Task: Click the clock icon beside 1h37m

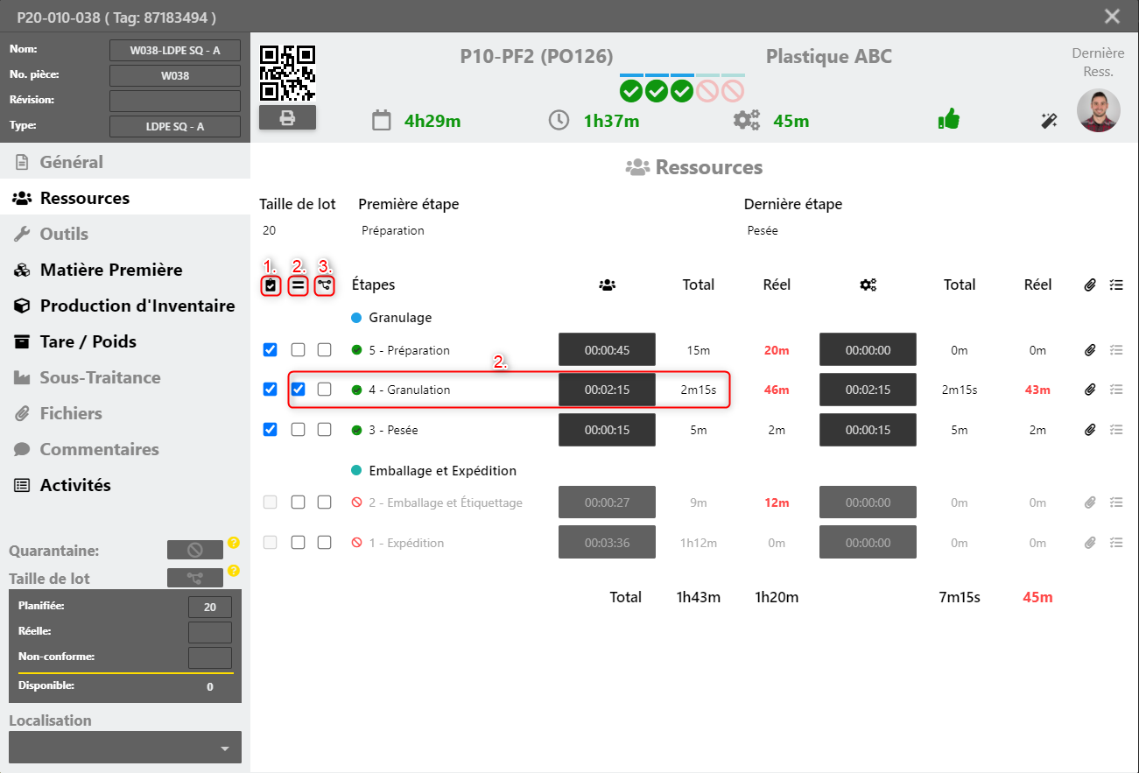Action: [559, 120]
